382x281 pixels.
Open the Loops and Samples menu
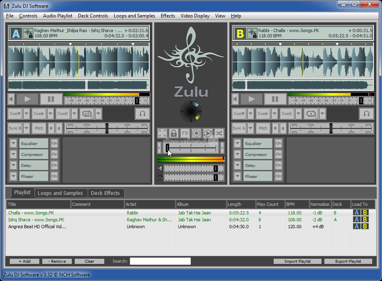134,16
